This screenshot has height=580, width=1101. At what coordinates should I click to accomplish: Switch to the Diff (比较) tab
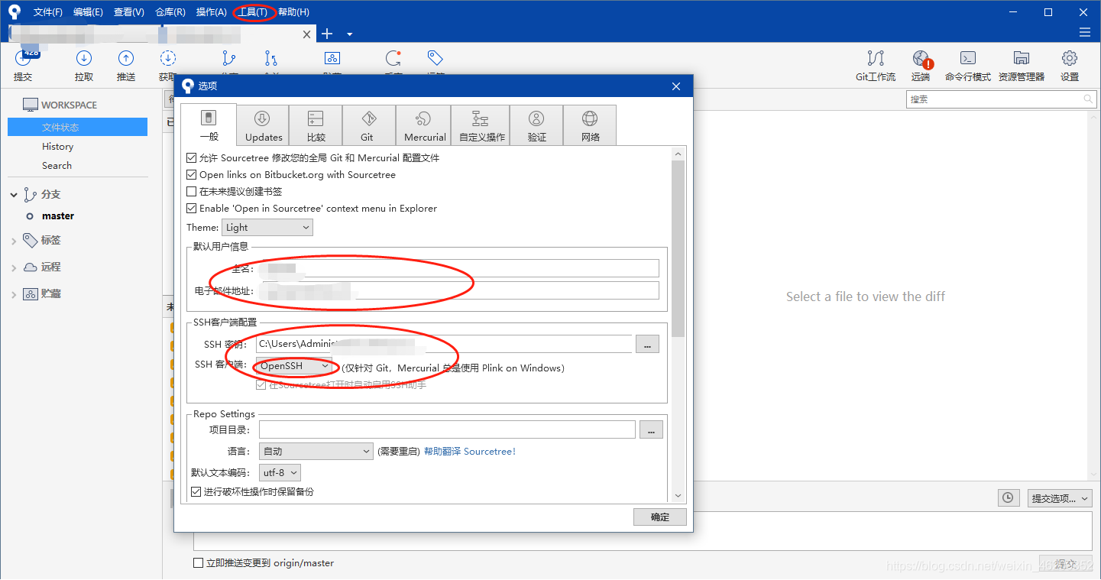(316, 125)
